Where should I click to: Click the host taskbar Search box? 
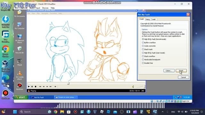35,112
